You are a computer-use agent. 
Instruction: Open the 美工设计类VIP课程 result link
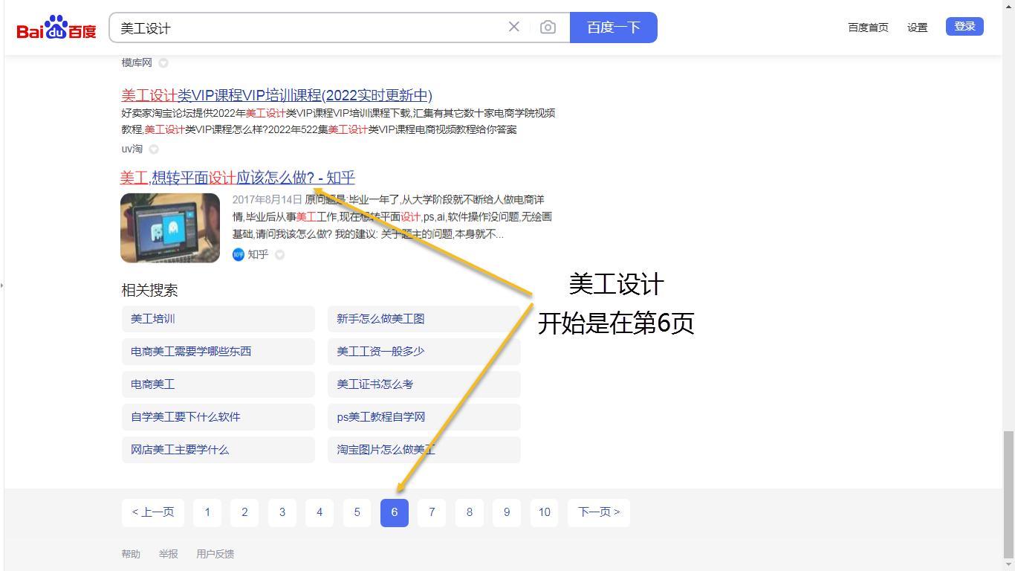tap(276, 95)
